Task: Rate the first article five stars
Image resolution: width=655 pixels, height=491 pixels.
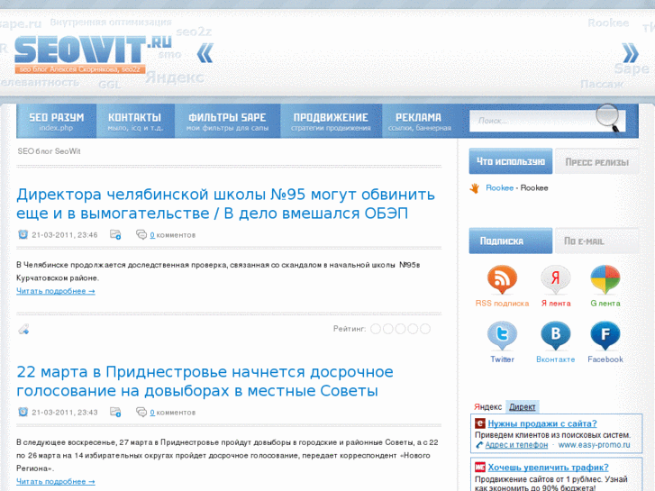Action: [425, 329]
